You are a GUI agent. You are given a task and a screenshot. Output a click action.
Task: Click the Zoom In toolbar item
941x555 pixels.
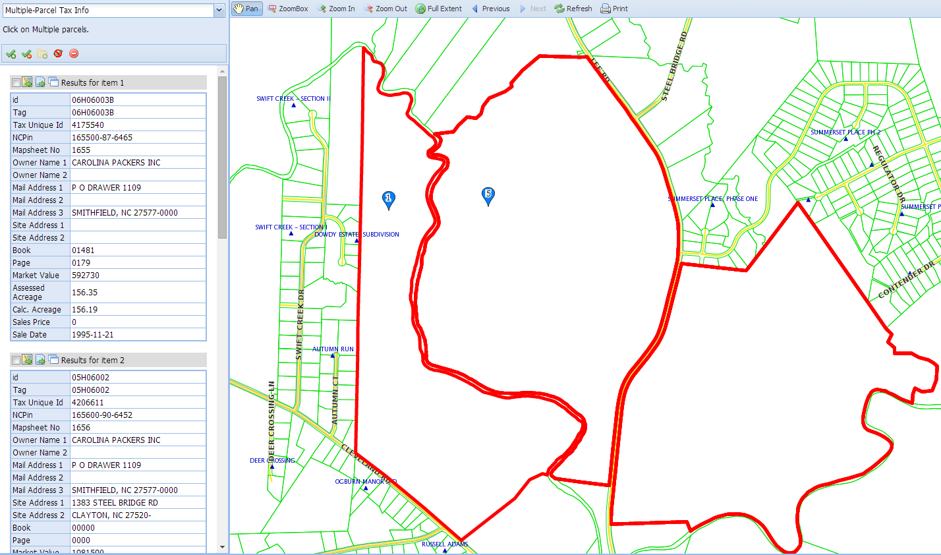335,9
